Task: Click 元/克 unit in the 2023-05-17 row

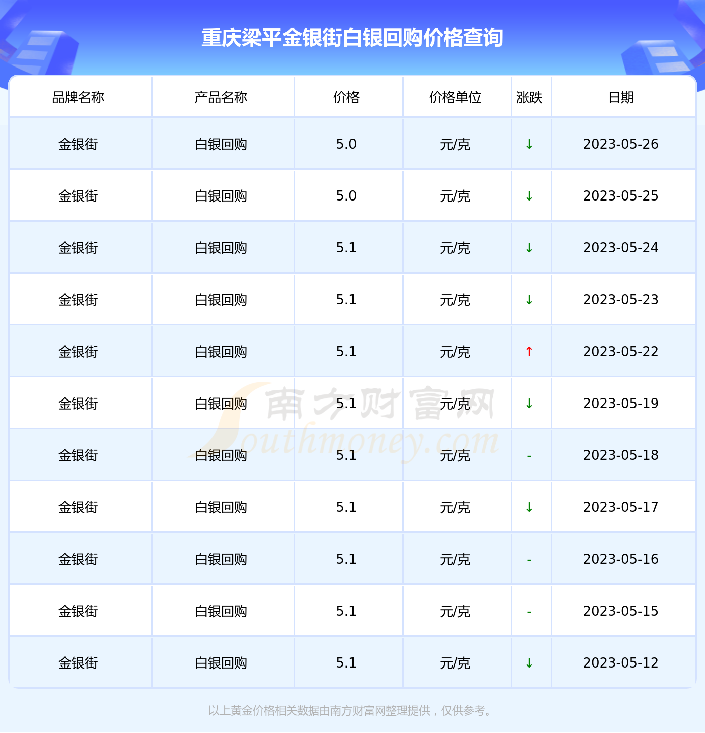Action: pos(455,507)
